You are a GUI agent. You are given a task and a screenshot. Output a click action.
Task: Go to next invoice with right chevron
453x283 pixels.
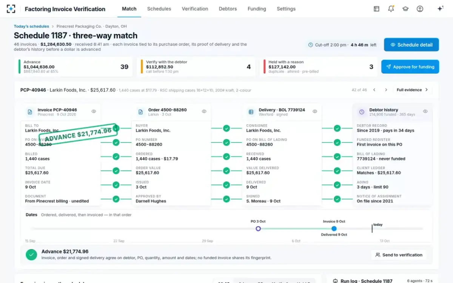tap(386, 90)
